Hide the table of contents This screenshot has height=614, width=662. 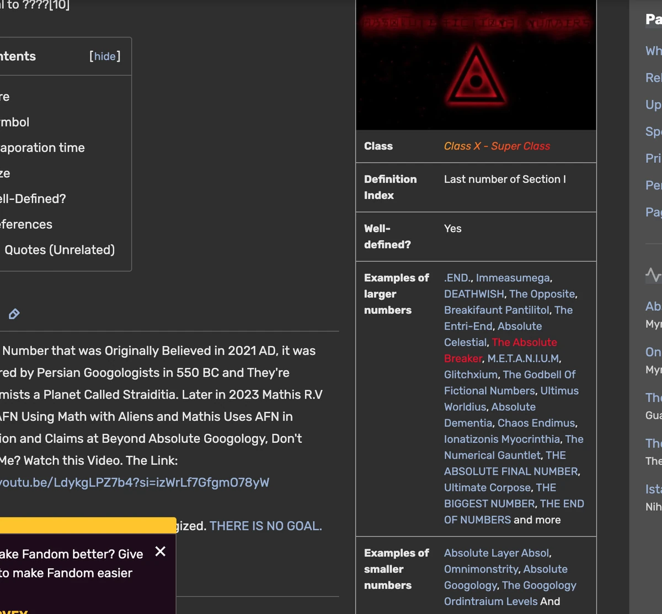coord(105,56)
